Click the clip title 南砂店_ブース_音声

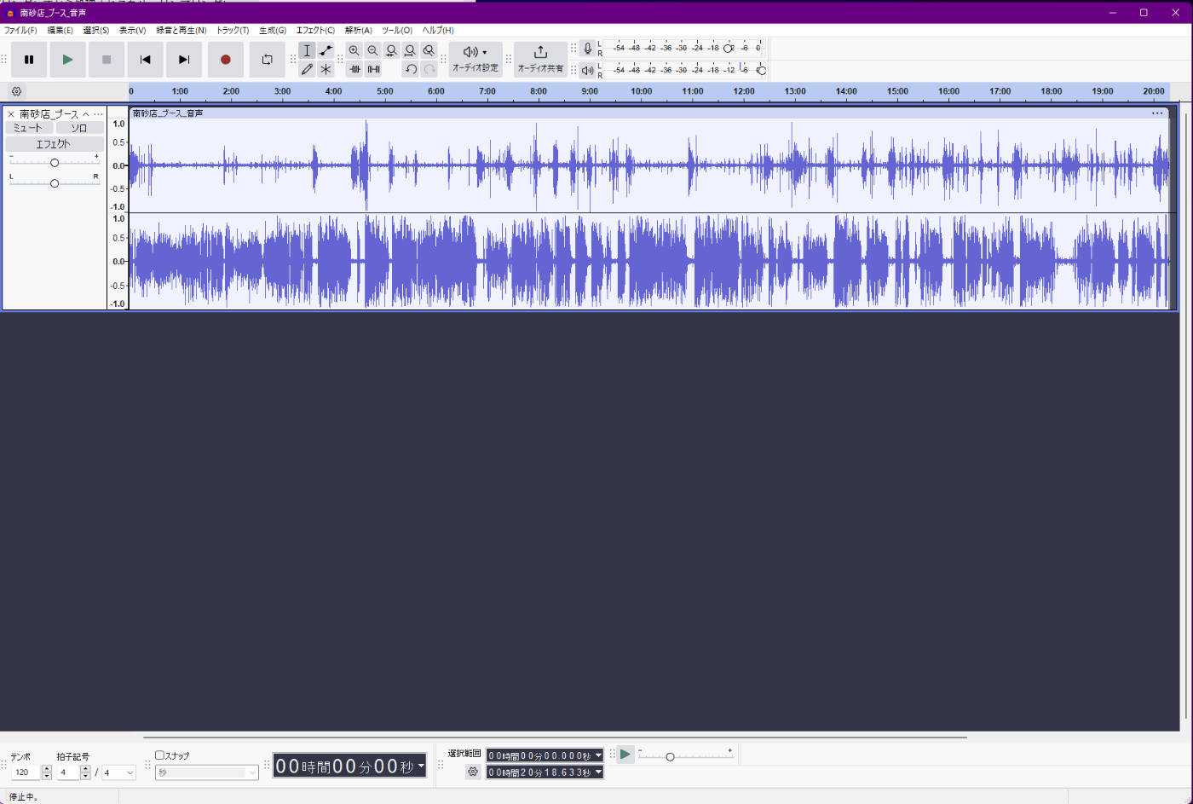point(168,113)
